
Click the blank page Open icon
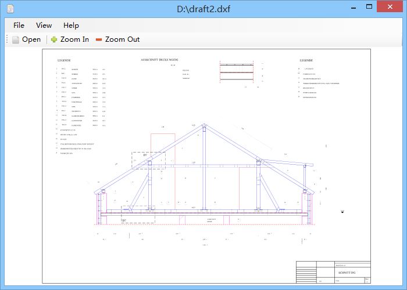click(16, 39)
